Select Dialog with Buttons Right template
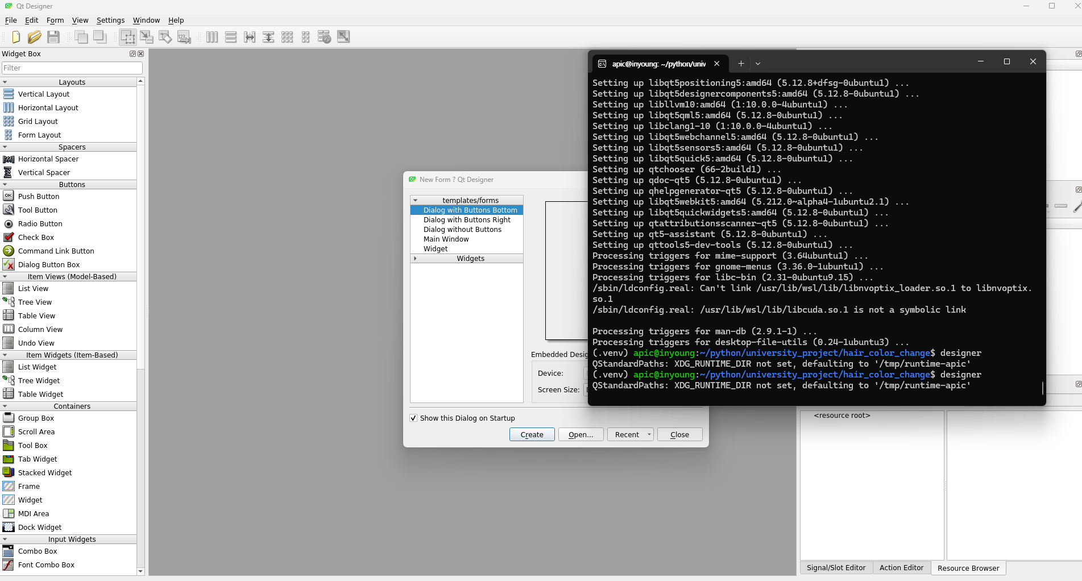Viewport: 1082px width, 581px height. 467,220
